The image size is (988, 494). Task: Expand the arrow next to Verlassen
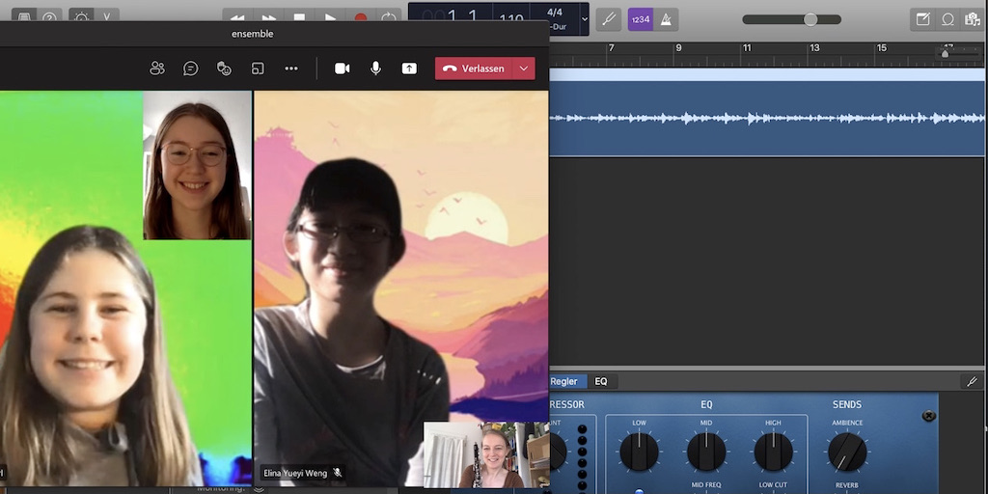[x=524, y=69]
